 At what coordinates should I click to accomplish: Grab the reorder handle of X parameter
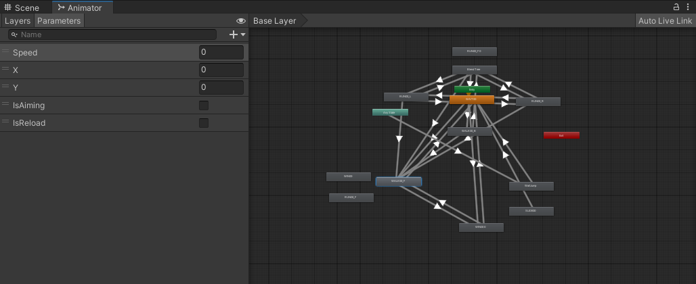(x=5, y=69)
